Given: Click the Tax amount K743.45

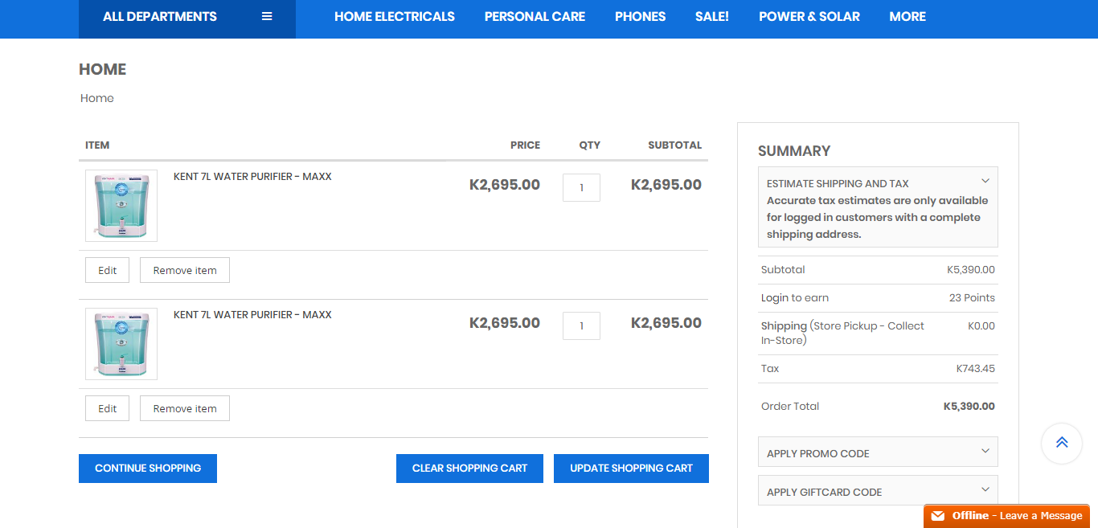Looking at the screenshot, I should click(x=975, y=369).
